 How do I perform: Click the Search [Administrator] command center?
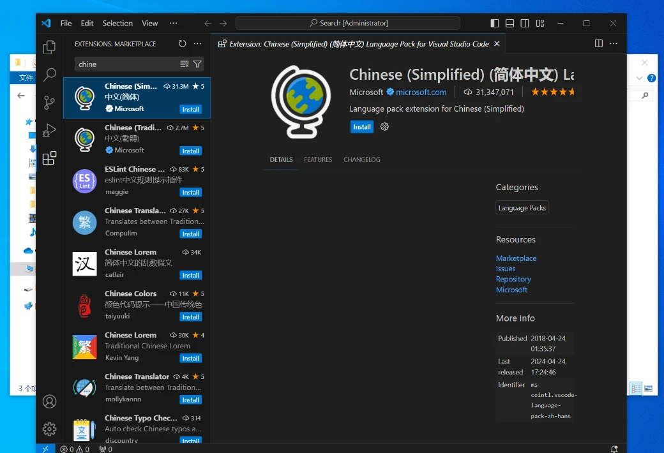(348, 23)
